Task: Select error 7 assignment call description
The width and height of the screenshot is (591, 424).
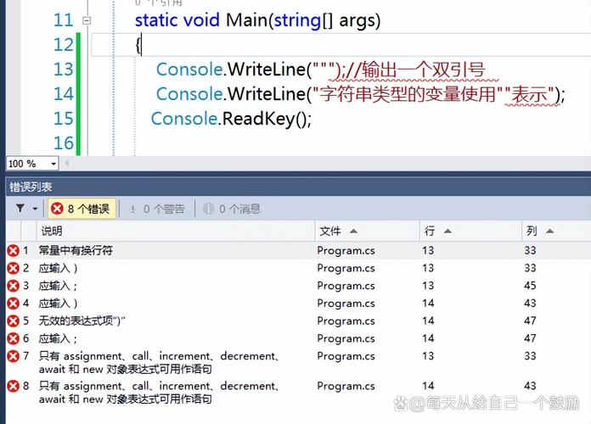Action: (x=159, y=362)
